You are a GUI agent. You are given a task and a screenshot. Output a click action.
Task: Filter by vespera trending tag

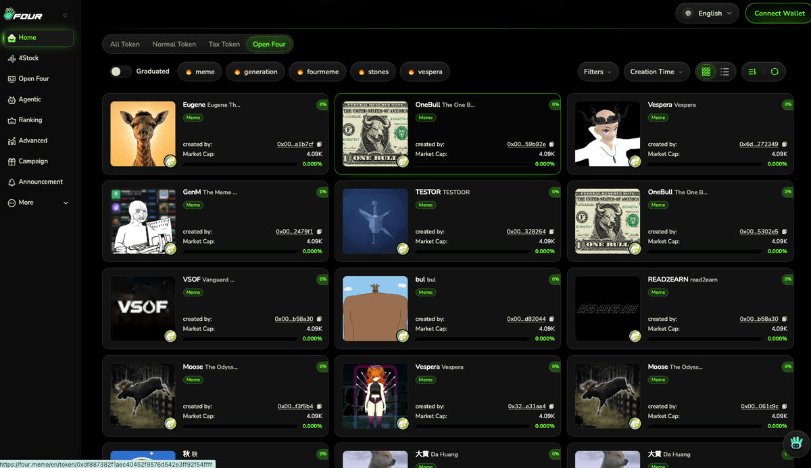(425, 72)
